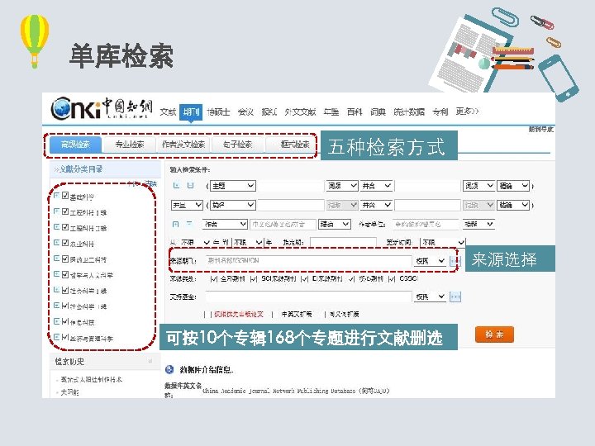Screen dimensions: 595x446
Task: Expand the 社会科学Ⅱ辑 tree node
Action: [x=56, y=306]
